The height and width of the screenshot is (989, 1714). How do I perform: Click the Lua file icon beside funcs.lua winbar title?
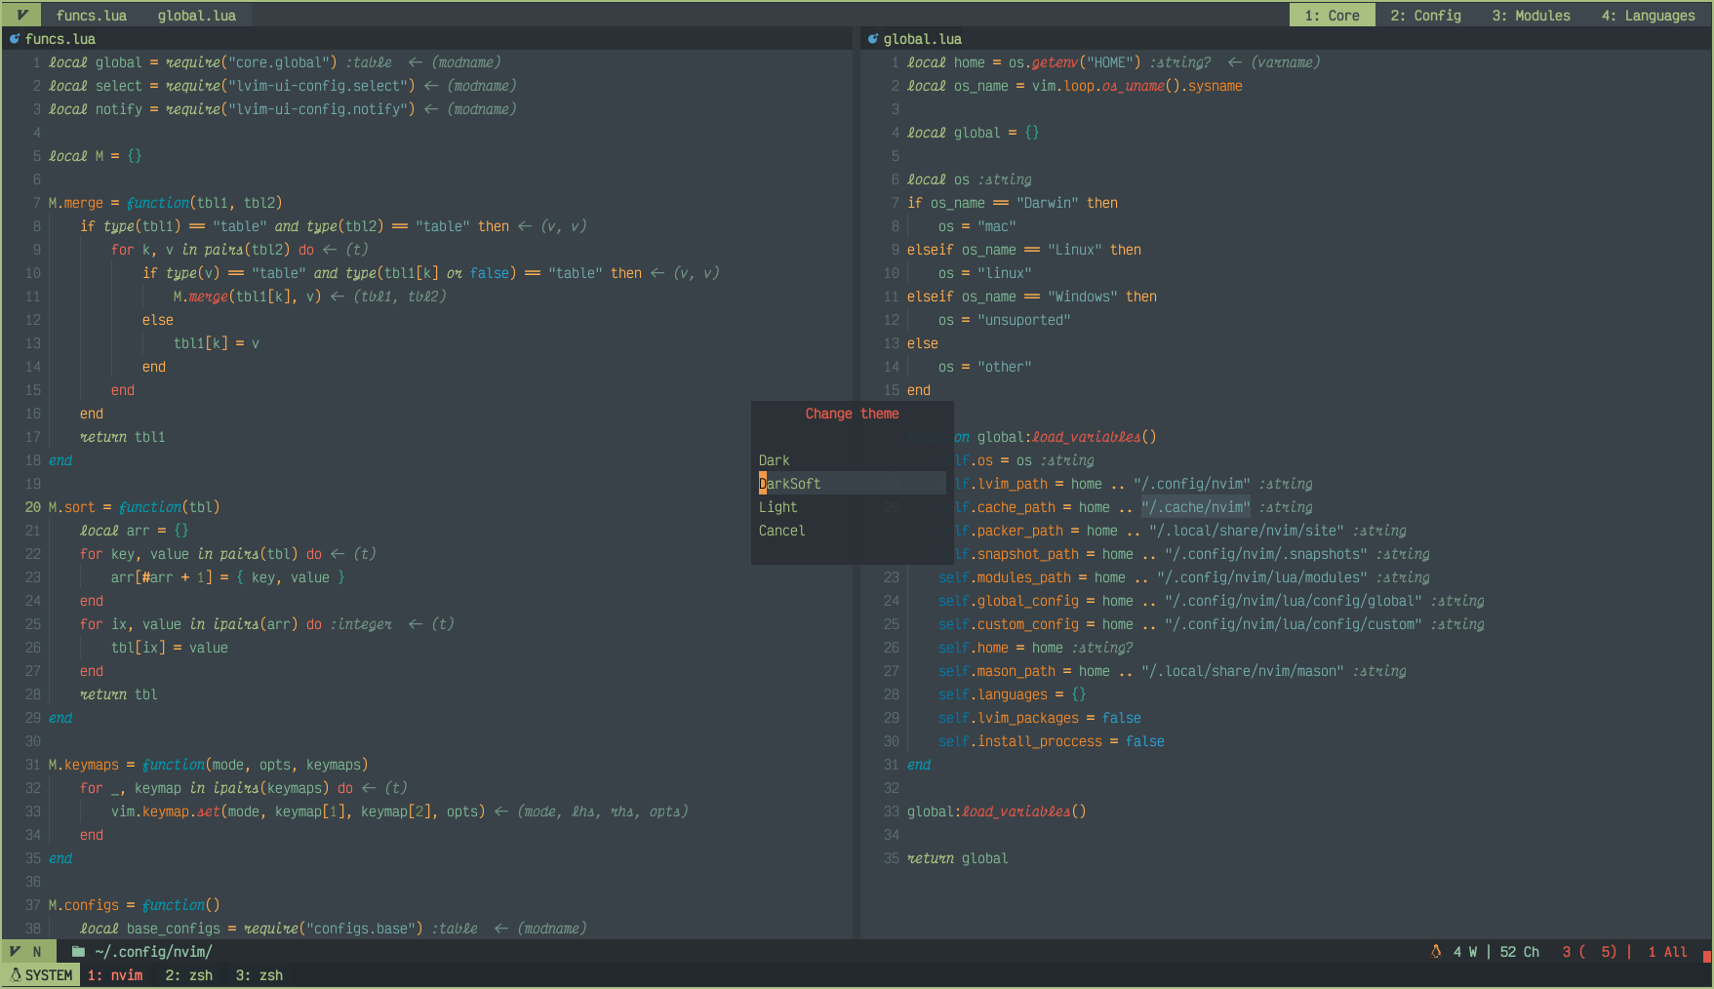(15, 39)
